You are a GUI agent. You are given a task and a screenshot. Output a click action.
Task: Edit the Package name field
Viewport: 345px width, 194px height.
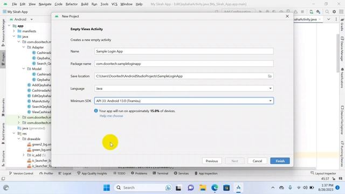tap(184, 64)
